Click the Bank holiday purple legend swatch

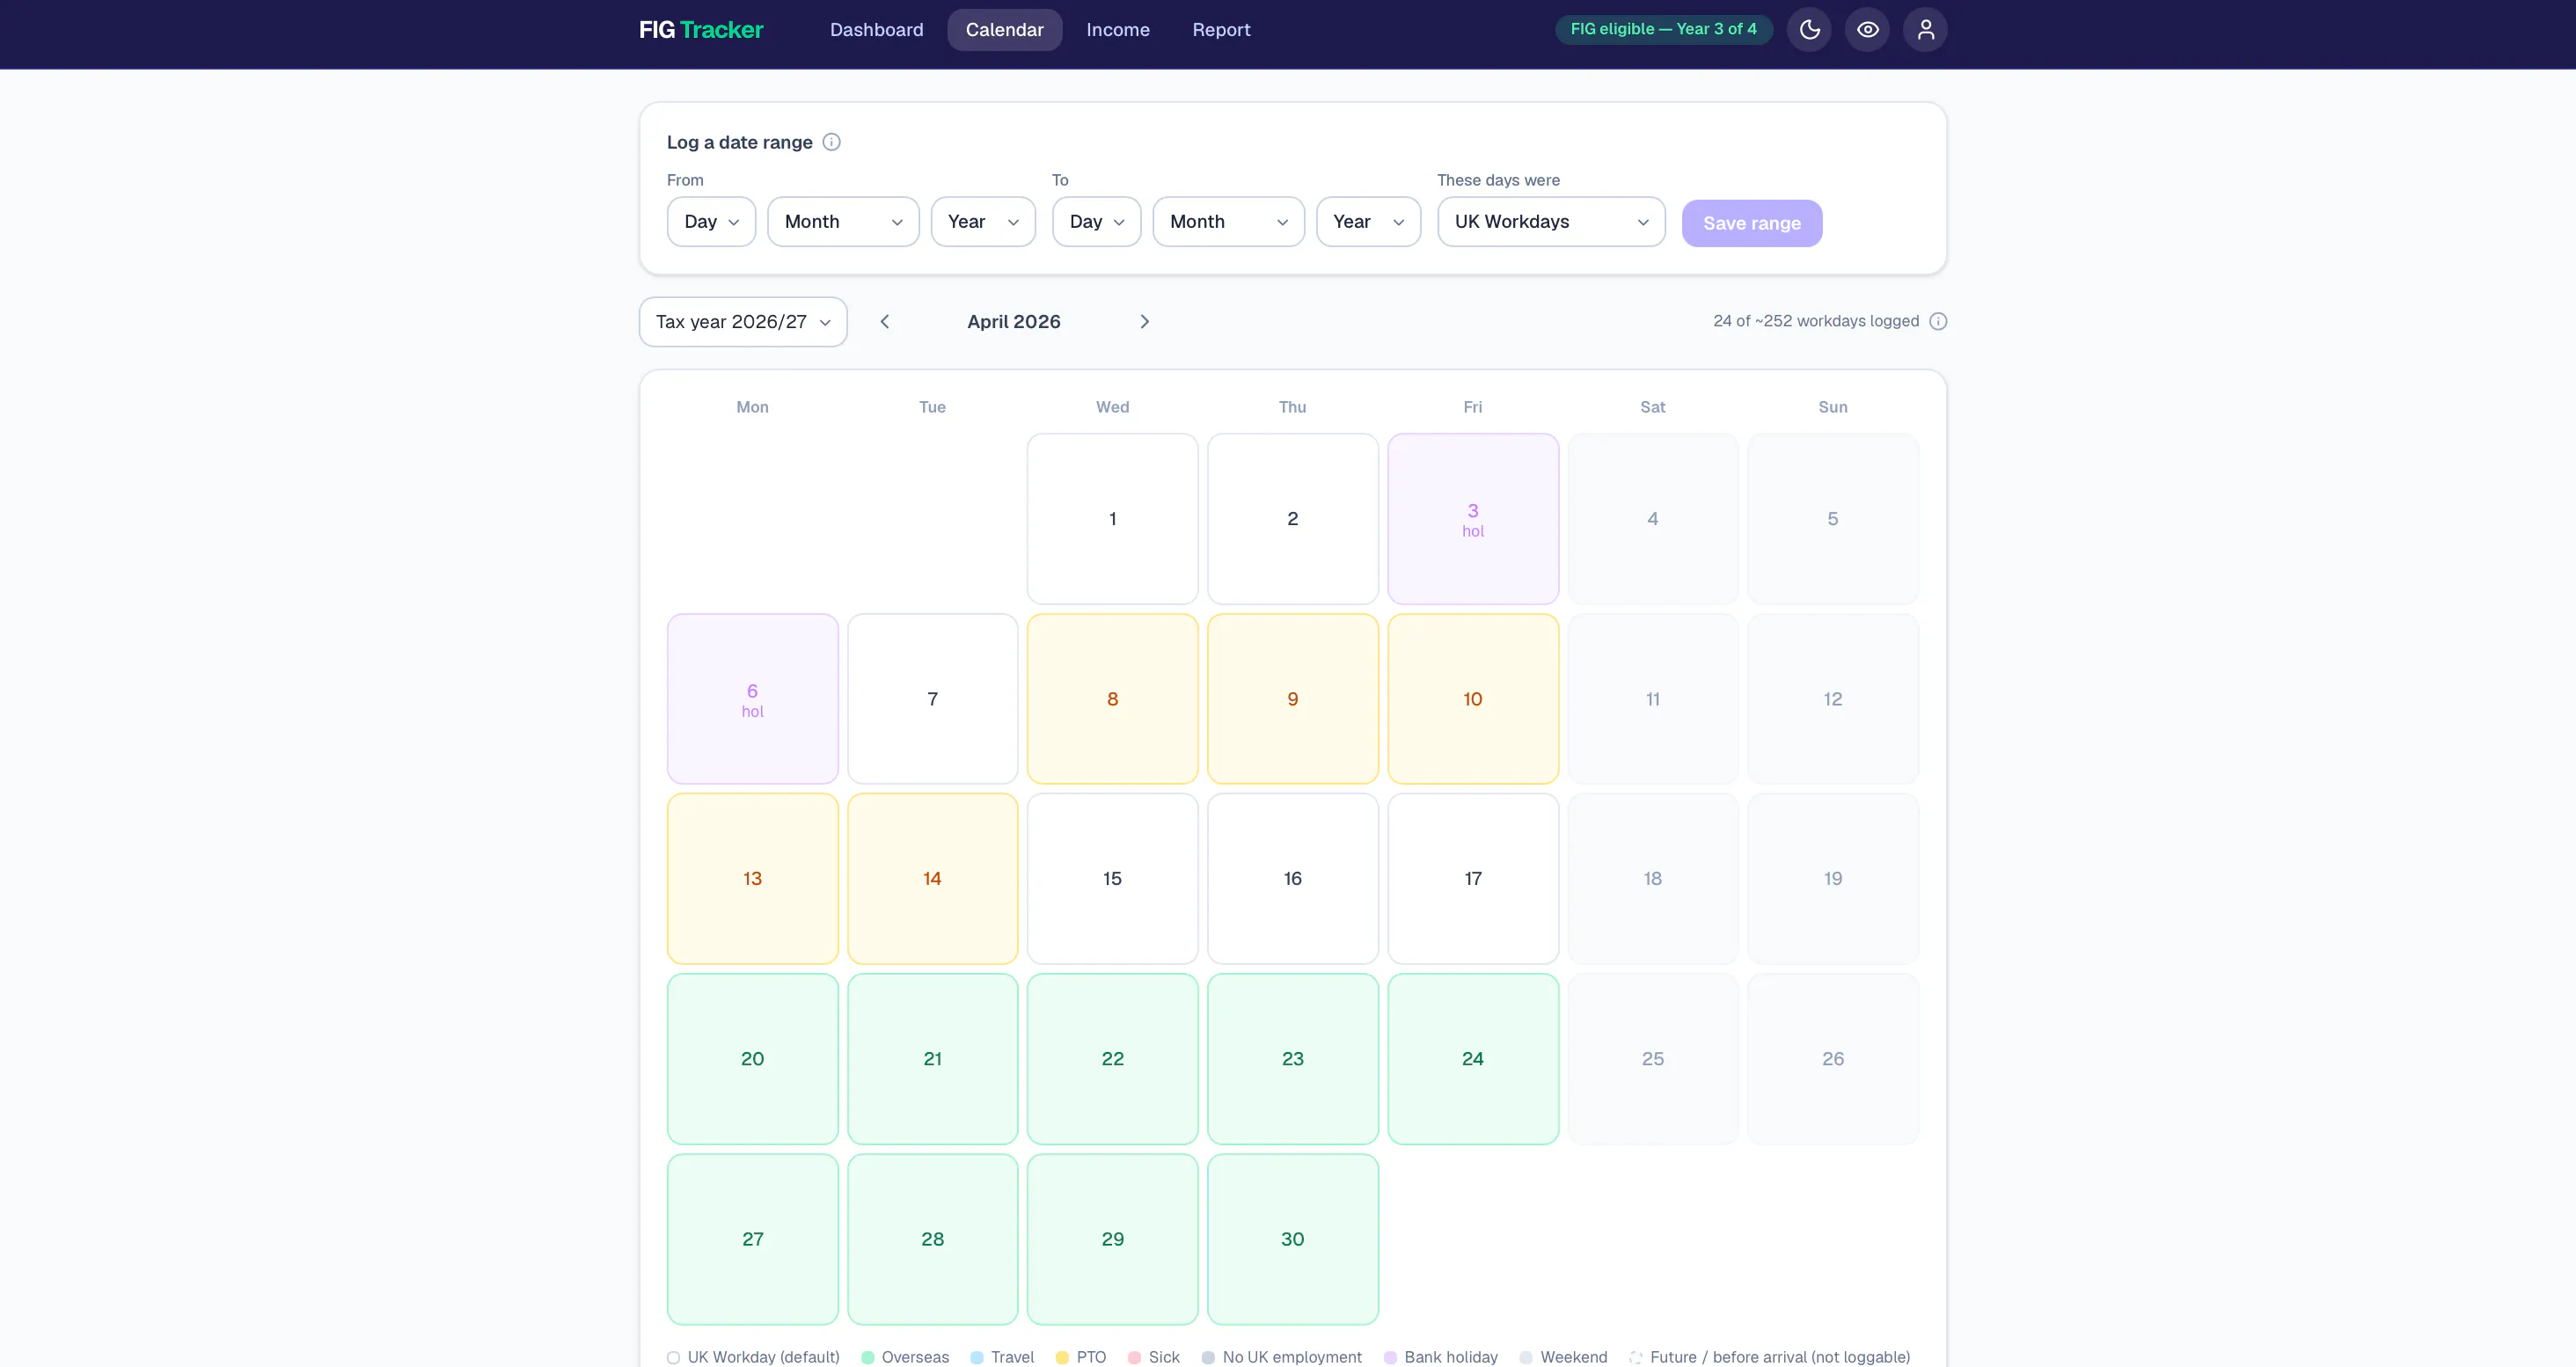1390,1357
